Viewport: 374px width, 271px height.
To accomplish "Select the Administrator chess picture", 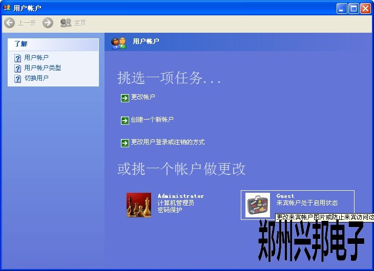I will pos(139,205).
